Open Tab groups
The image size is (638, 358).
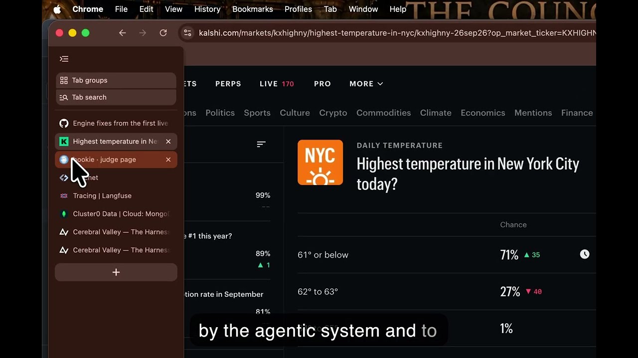point(116,80)
